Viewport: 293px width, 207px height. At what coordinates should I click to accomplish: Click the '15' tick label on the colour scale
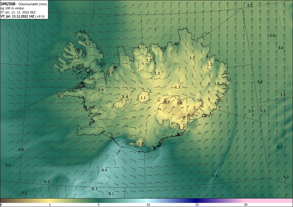pyautogui.click(x=197, y=205)
